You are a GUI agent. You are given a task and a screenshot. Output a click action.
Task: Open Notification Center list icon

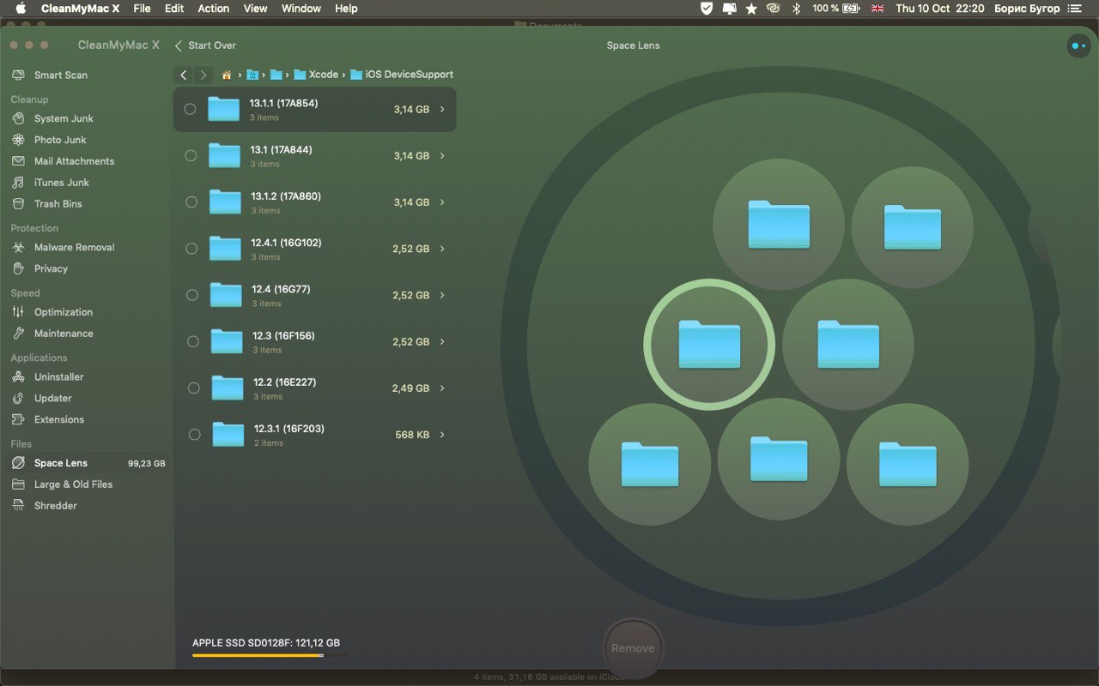coord(1074,9)
